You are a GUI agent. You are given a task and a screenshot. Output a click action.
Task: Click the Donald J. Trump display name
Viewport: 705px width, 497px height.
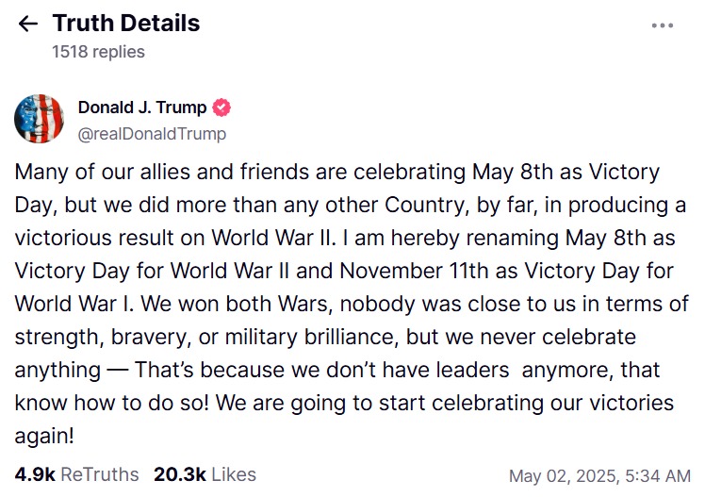[x=142, y=108]
